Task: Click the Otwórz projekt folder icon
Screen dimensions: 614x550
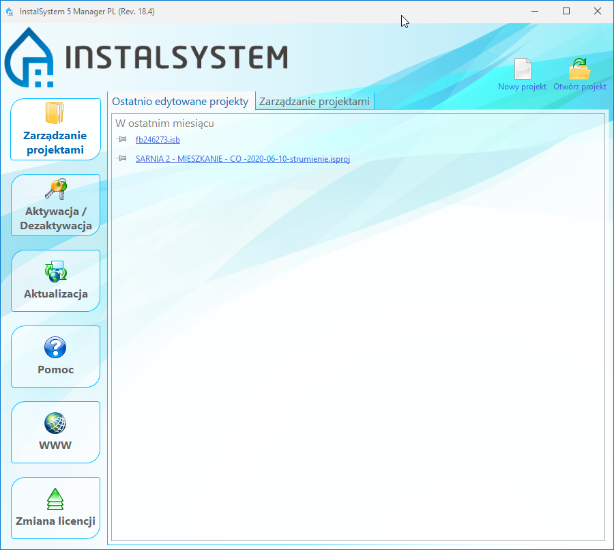Action: pyautogui.click(x=579, y=69)
